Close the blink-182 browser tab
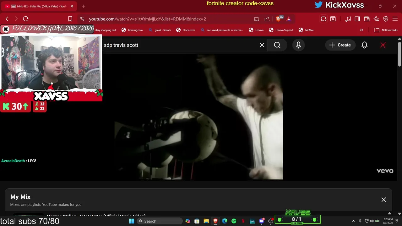The height and width of the screenshot is (226, 402). (x=72, y=6)
